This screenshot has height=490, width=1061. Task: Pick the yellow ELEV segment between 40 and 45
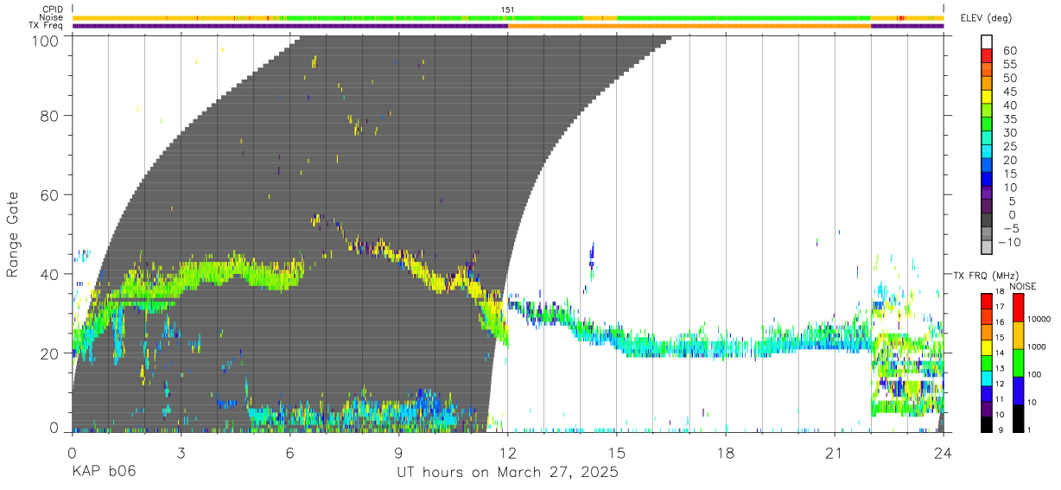(988, 97)
